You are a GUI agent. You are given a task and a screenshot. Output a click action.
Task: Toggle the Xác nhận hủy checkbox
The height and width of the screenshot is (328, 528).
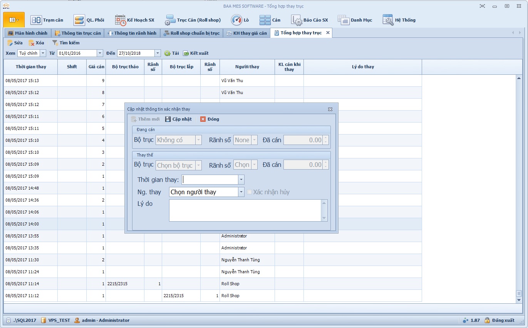tap(249, 192)
